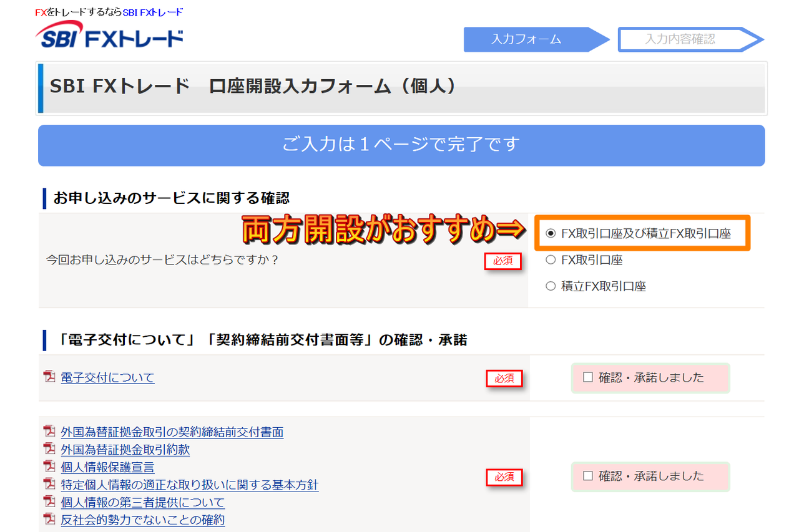The width and height of the screenshot is (799, 532).
Task: Click the 必須 badge in the service question row
Action: click(503, 261)
